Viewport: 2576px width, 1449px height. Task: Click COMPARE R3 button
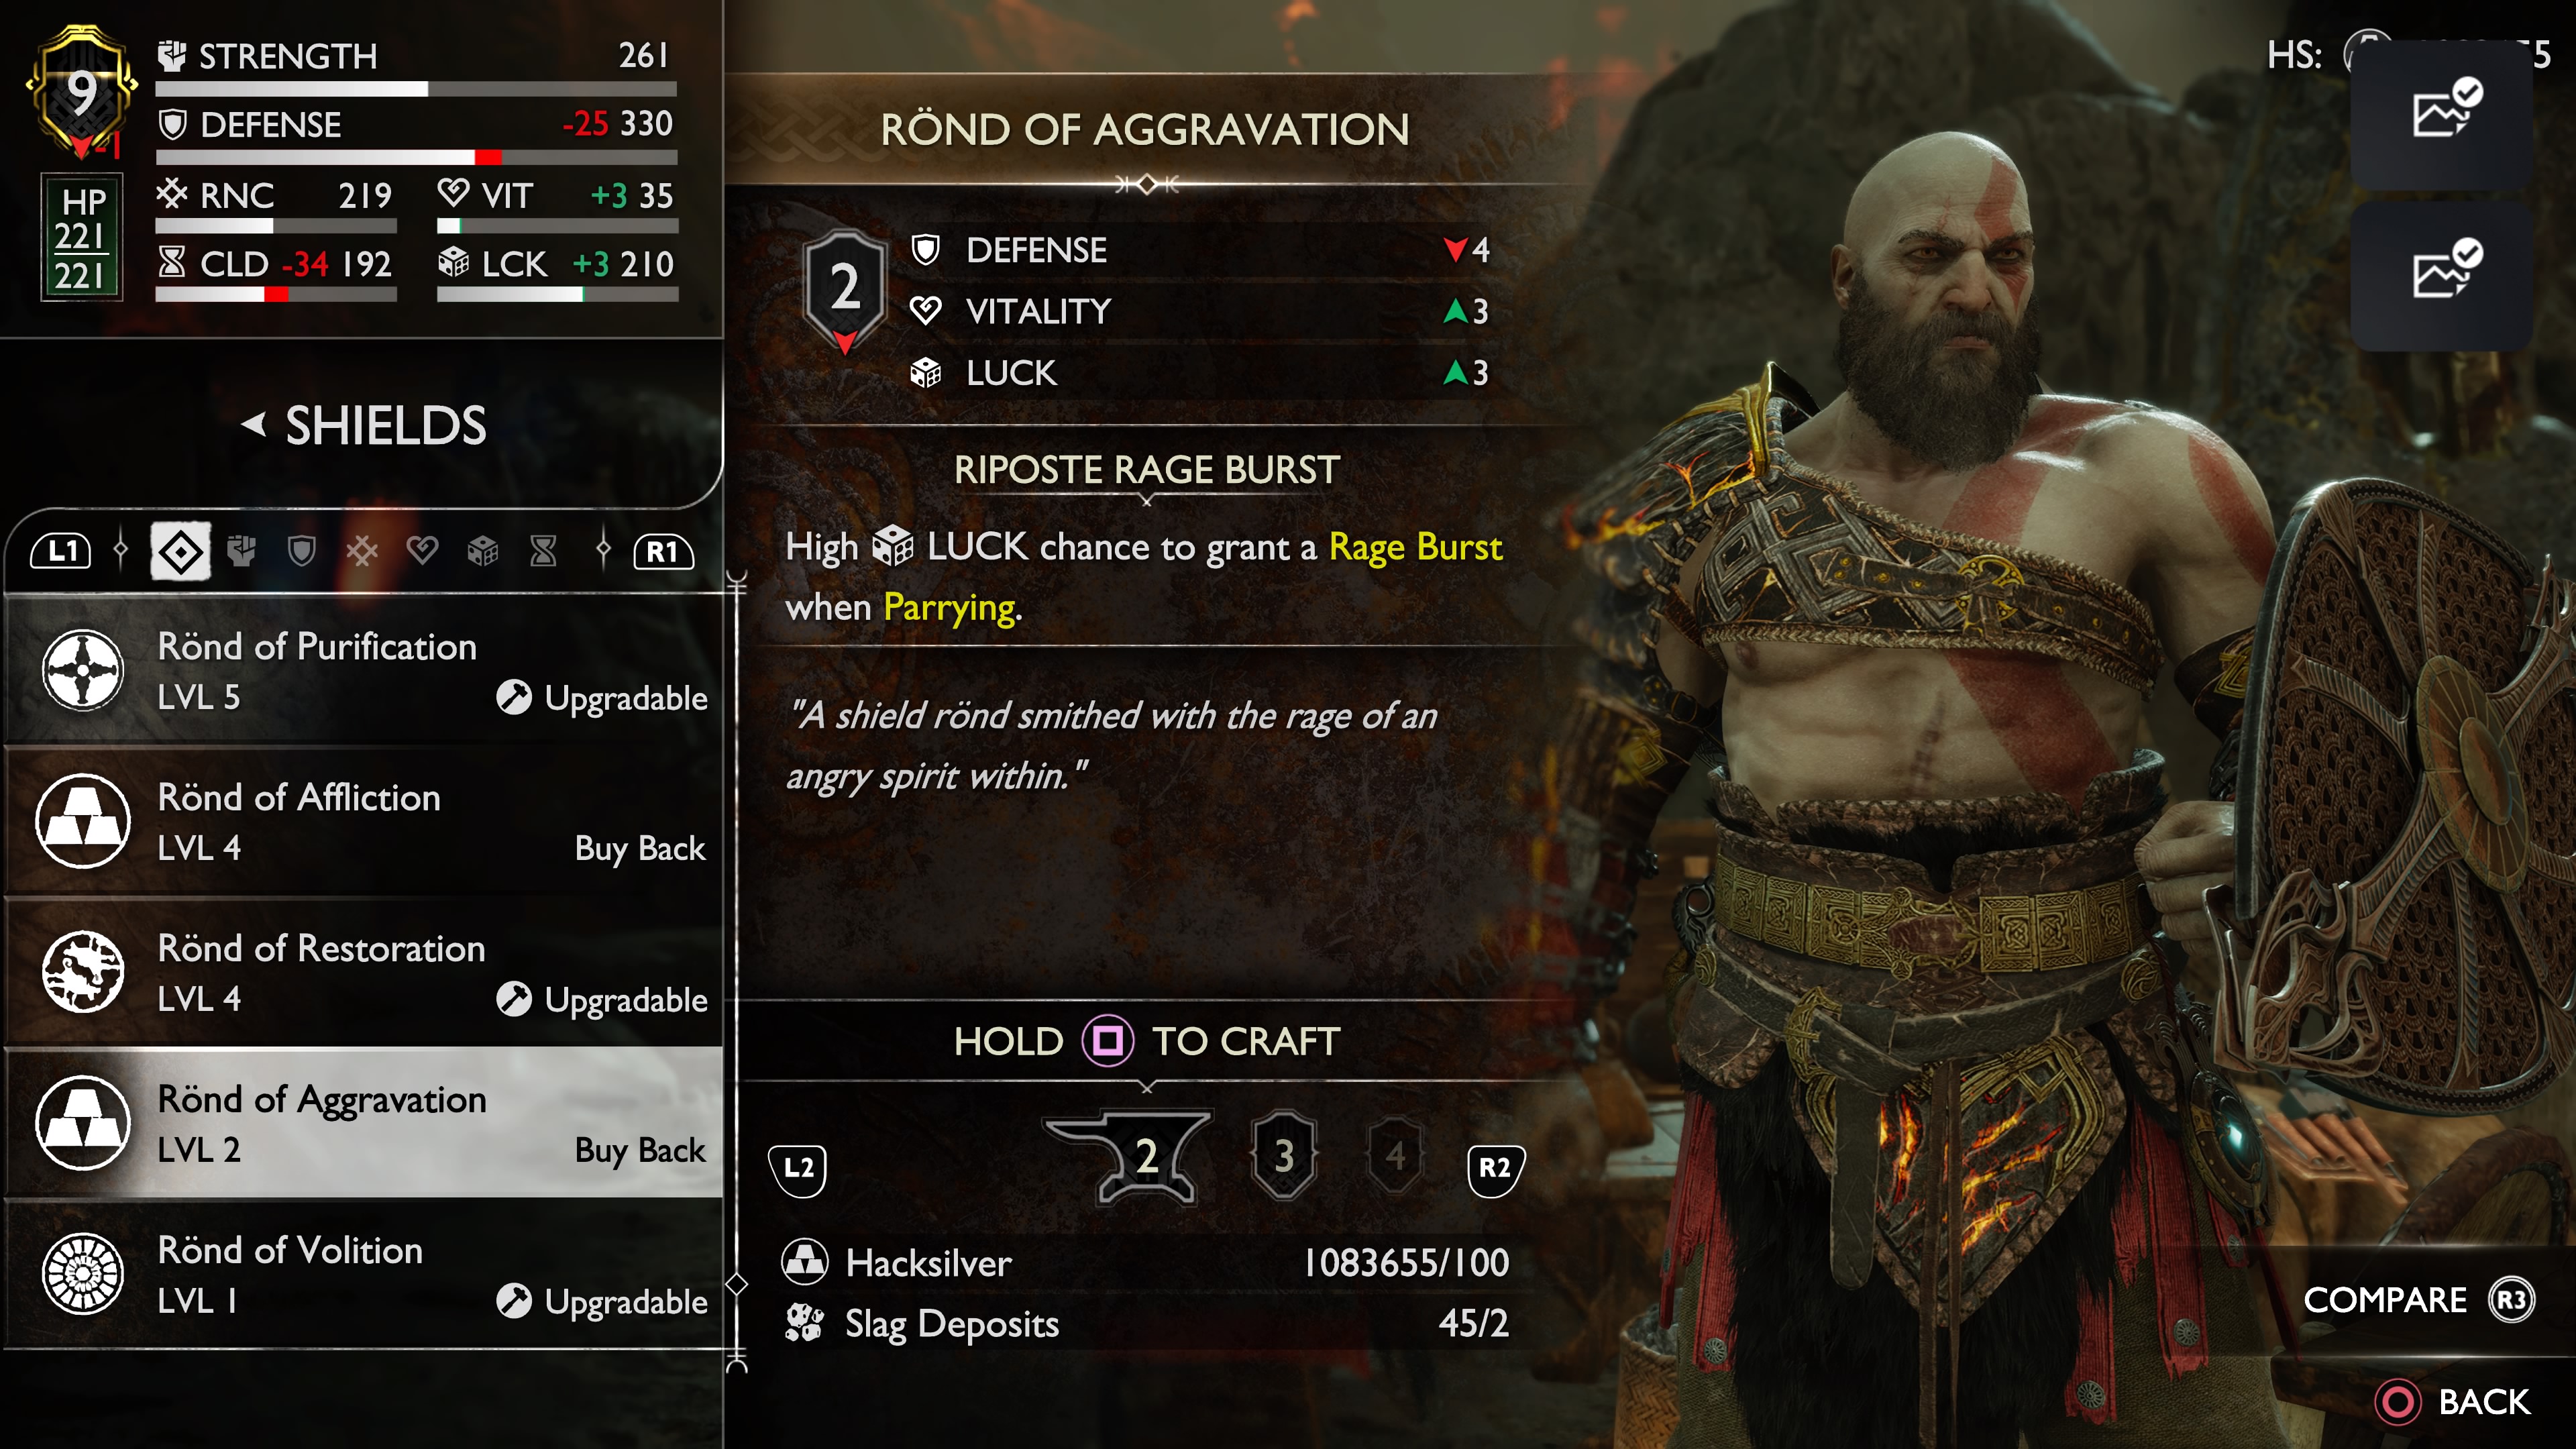[2419, 1299]
